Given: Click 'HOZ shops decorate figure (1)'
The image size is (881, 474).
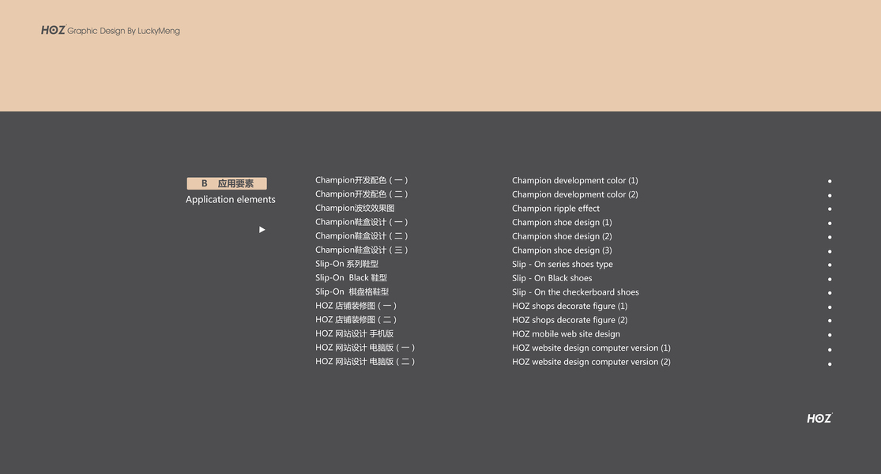Looking at the screenshot, I should pos(570,307).
